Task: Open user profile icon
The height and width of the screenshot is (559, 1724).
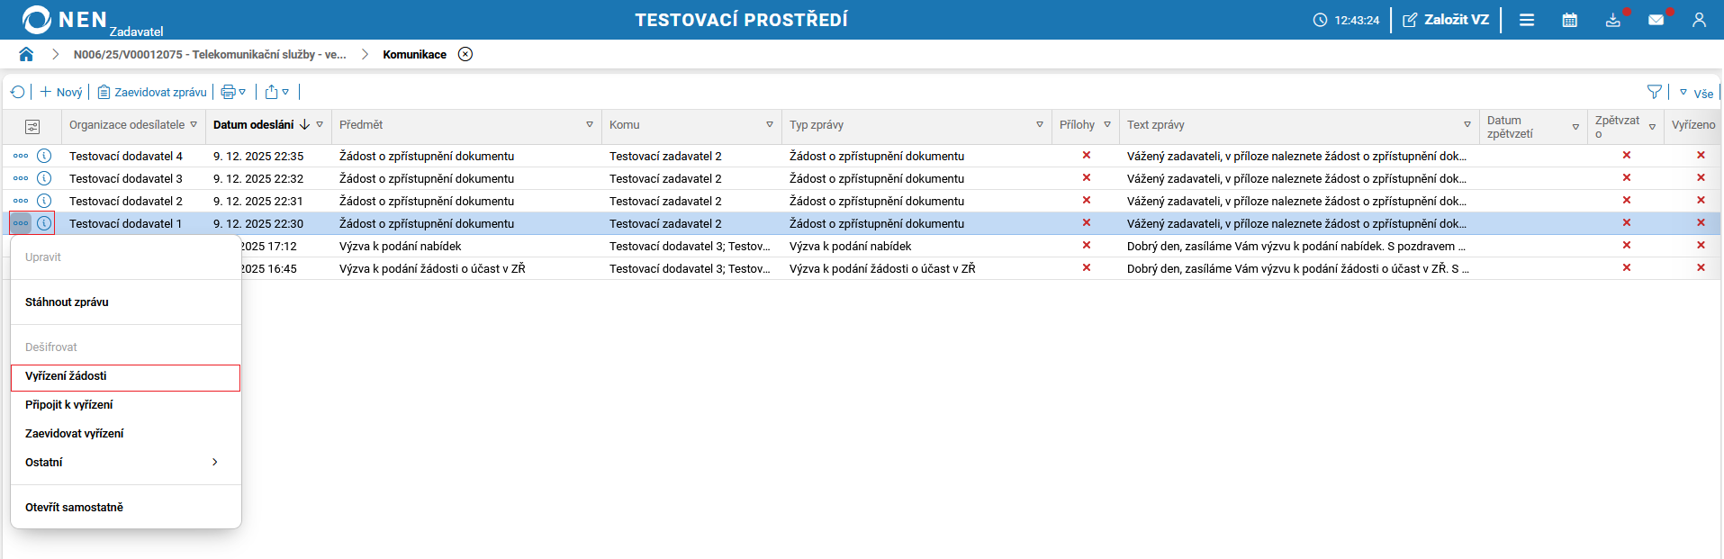Action: click(1699, 20)
